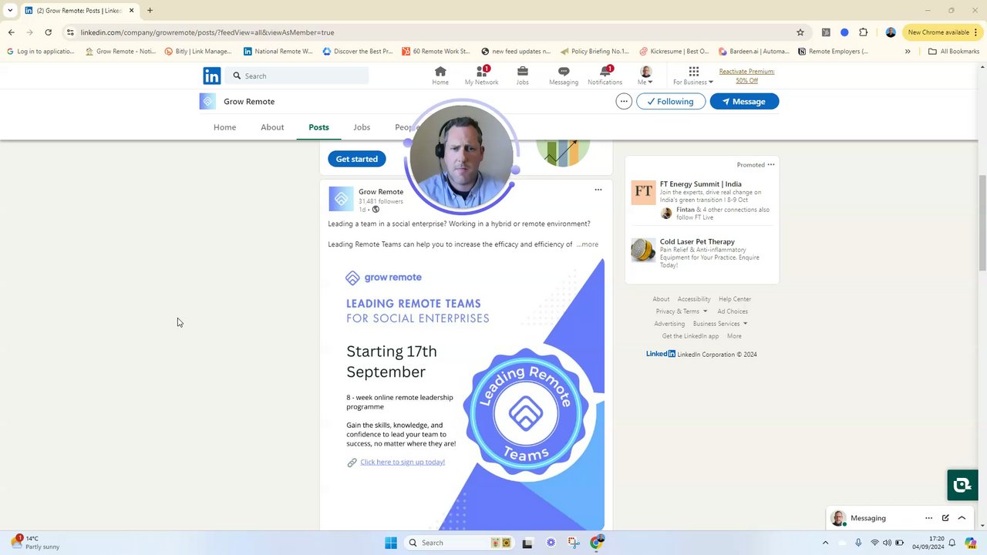Open Cold Laser Pet Therapy ad

tap(697, 241)
